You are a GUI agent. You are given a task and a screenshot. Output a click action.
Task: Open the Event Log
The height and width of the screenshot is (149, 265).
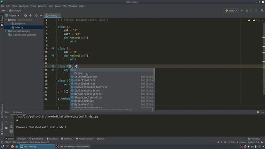pos(253,139)
